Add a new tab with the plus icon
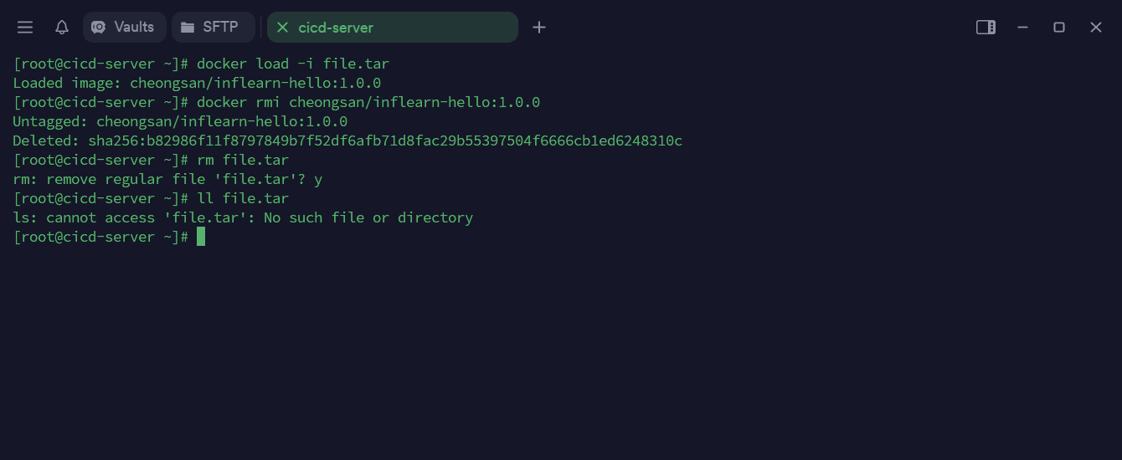Viewport: 1122px width, 460px height. tap(539, 28)
